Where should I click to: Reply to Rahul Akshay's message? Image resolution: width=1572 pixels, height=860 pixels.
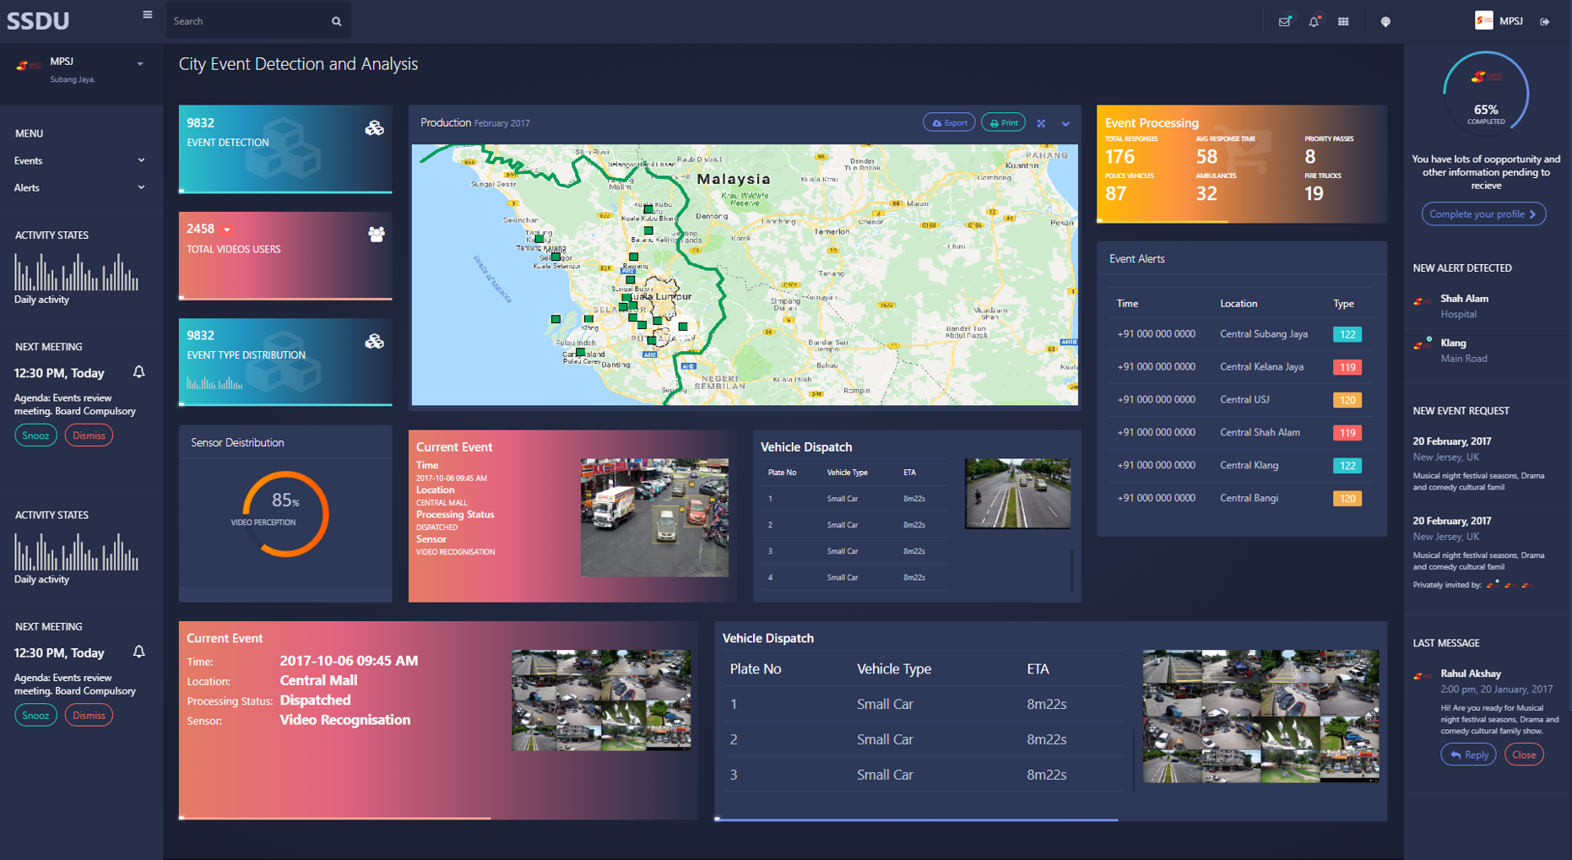[x=1468, y=755]
